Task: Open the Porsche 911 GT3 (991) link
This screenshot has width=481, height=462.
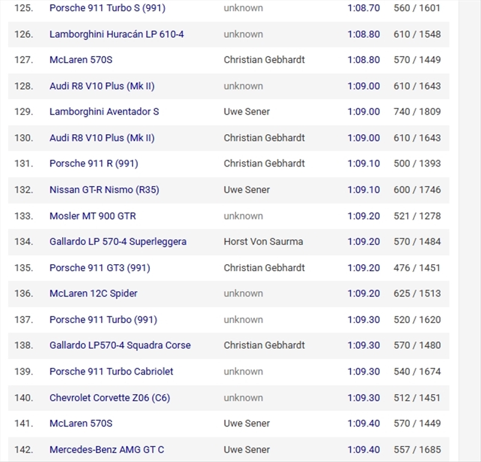Action: pos(100,268)
